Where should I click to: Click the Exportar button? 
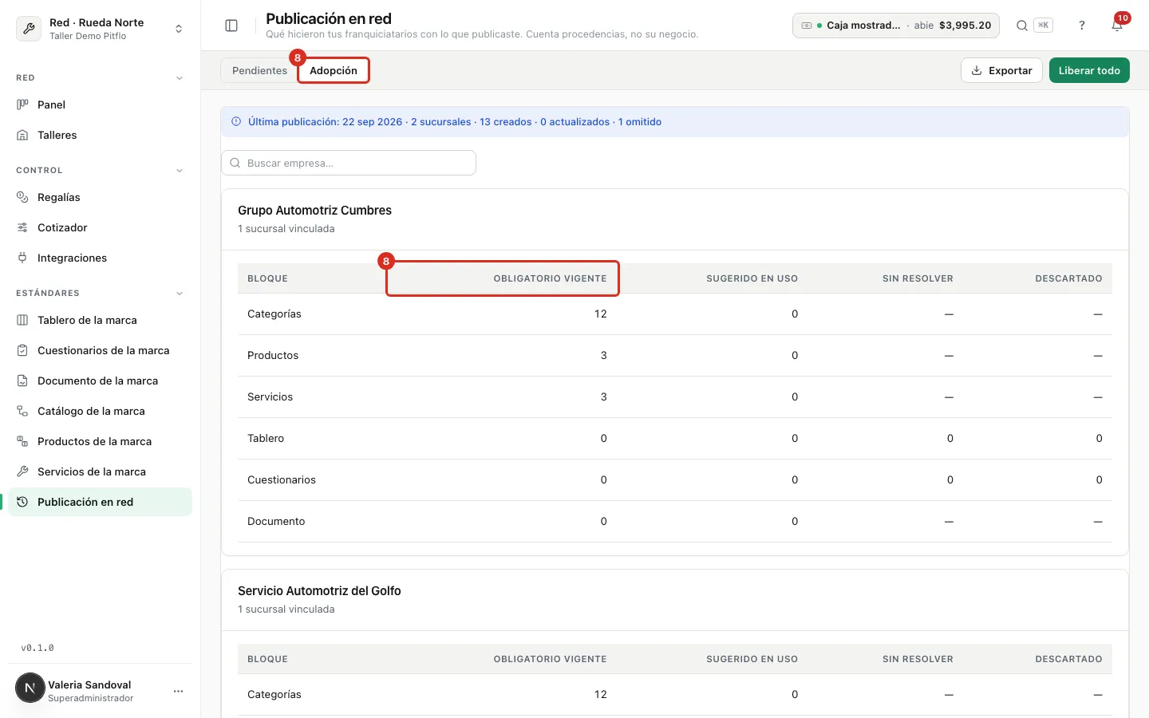tap(1001, 70)
